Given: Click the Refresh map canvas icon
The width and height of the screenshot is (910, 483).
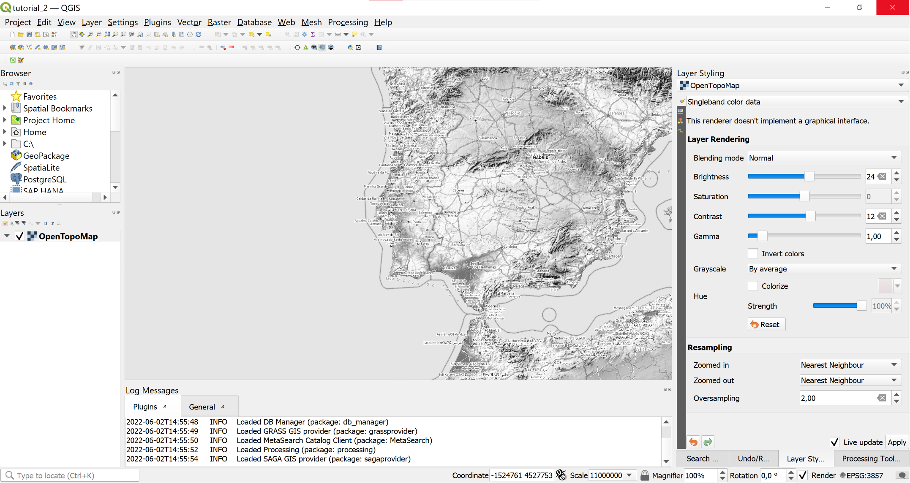Looking at the screenshot, I should [x=198, y=35].
